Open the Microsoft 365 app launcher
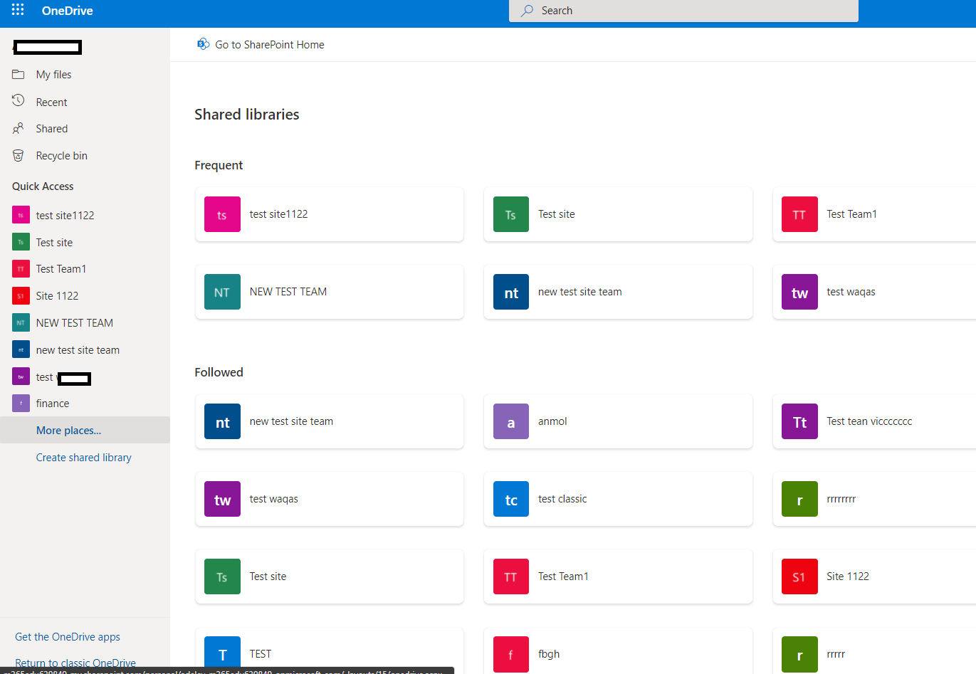976x674 pixels. pos(17,10)
